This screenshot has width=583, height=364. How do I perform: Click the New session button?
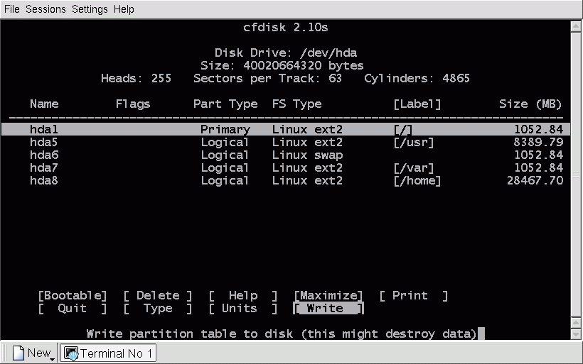[33, 353]
